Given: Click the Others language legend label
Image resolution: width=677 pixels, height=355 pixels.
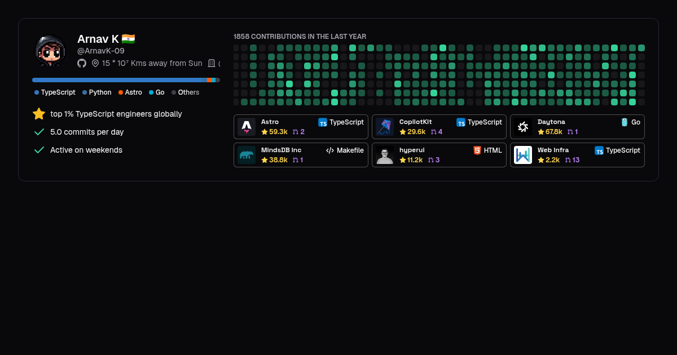Looking at the screenshot, I should pos(188,92).
